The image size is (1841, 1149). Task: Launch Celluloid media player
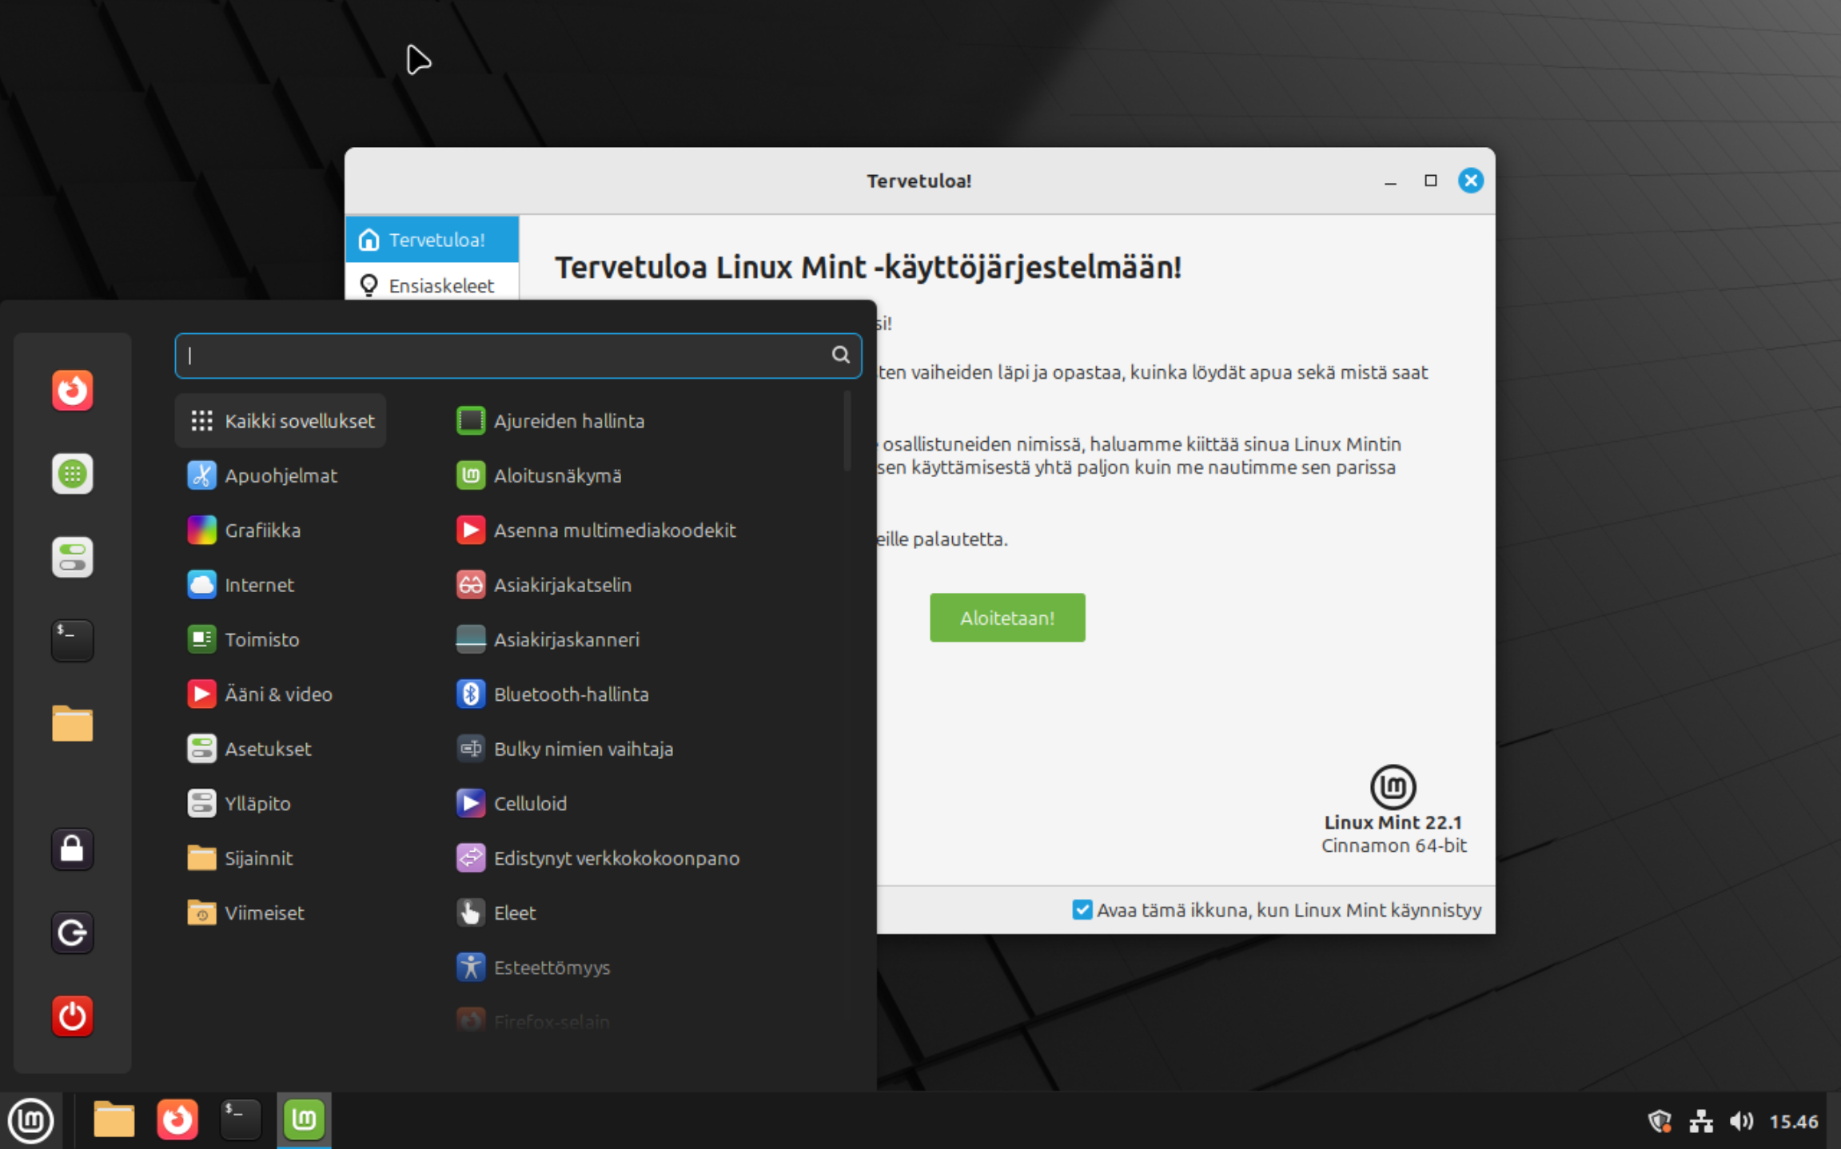tap(644, 803)
